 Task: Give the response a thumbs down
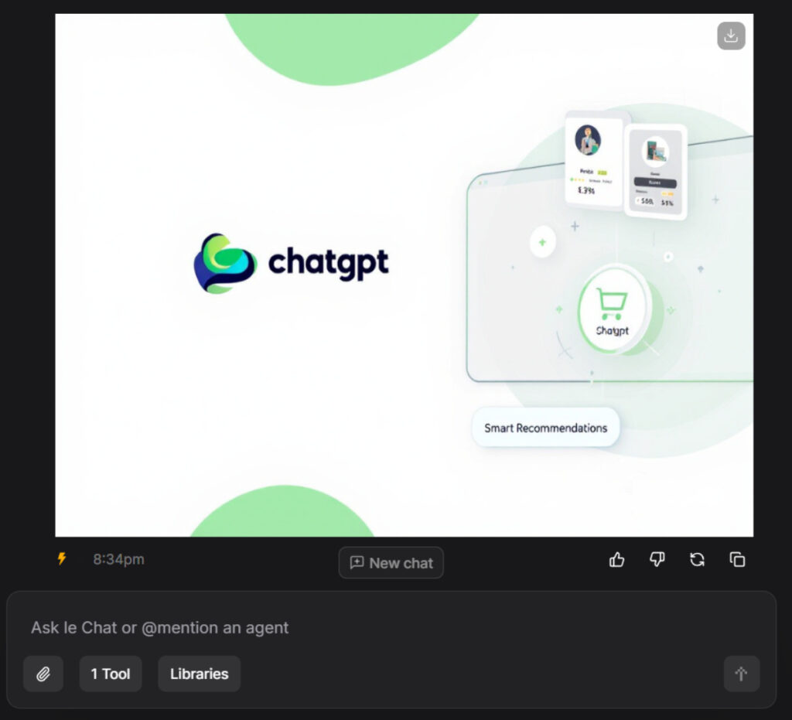[657, 559]
